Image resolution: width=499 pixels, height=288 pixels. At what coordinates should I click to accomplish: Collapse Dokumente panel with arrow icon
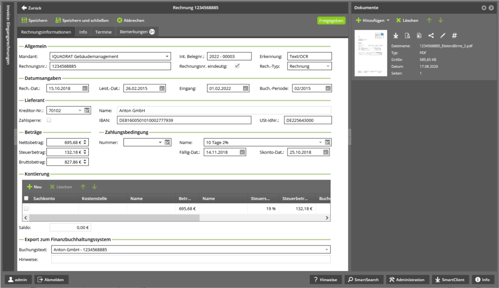point(491,8)
